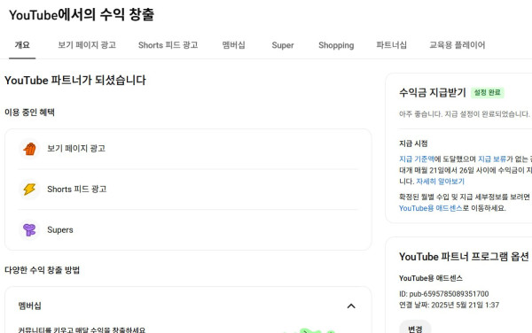Click the 연결 날짜: 2025년 5월 21일 text
Screen dimensions: 532x333
point(449,305)
